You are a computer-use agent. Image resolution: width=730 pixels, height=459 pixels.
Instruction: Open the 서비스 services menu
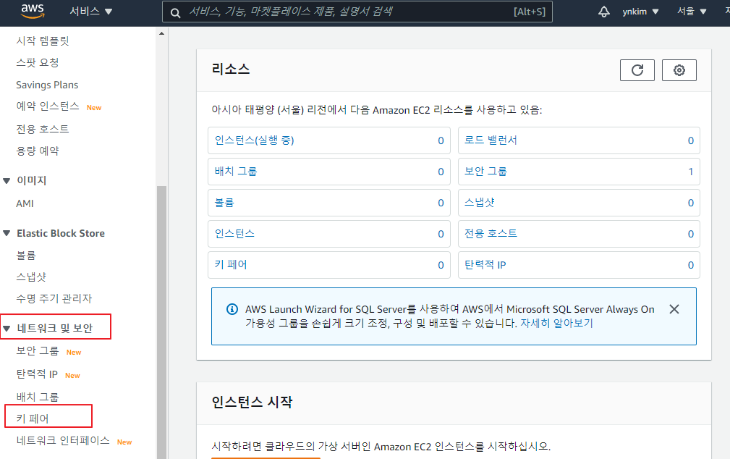tap(90, 11)
